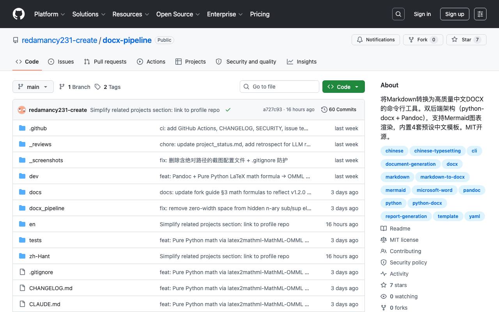Viewport: 499px width, 312px height.
Task: Select the markdown-to-docx topic tag
Action: point(442,177)
